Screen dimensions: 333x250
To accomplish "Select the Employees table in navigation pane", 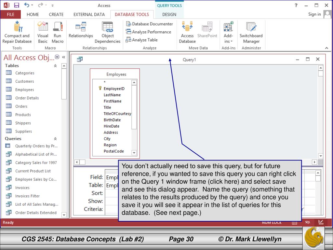I will (x=24, y=90).
